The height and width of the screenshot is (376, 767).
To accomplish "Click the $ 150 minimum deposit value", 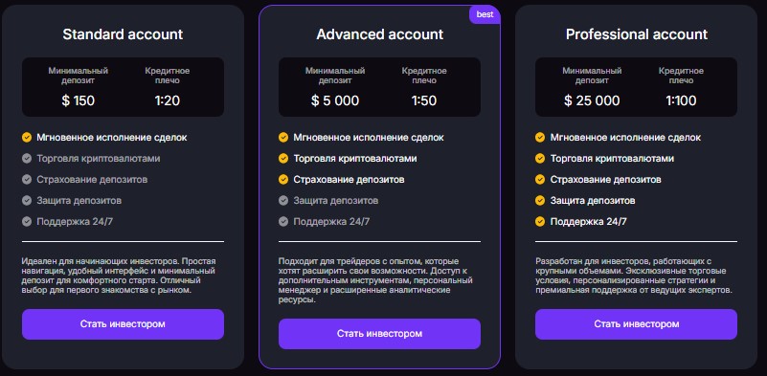I will coord(79,100).
